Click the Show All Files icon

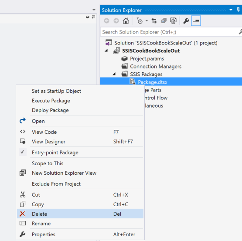[173, 20]
